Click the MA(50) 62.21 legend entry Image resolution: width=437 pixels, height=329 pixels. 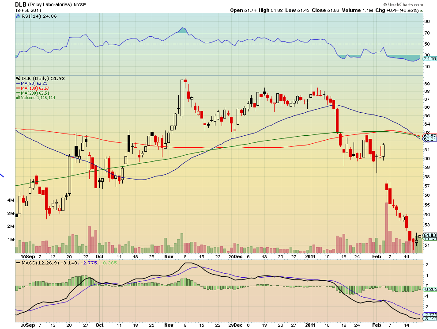[34, 84]
